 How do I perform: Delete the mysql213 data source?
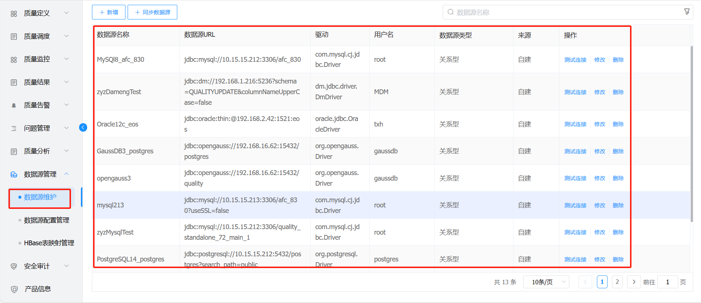coord(618,206)
